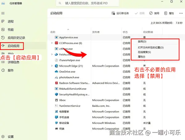Screen dimensions: 185x140
Task: Click the Feishu.exe icon
Action: point(56,54)
